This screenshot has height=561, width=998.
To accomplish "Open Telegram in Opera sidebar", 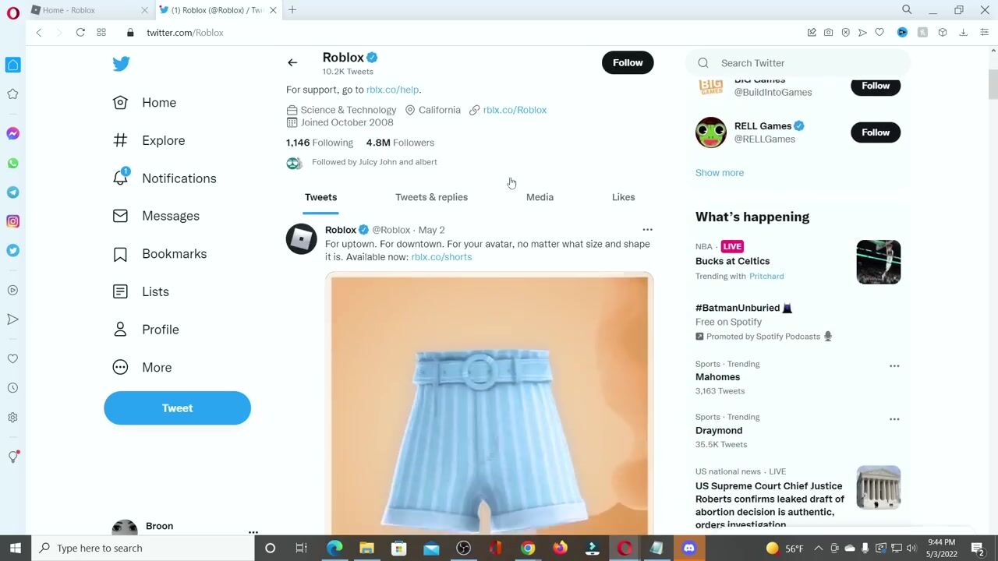I will (x=12, y=192).
